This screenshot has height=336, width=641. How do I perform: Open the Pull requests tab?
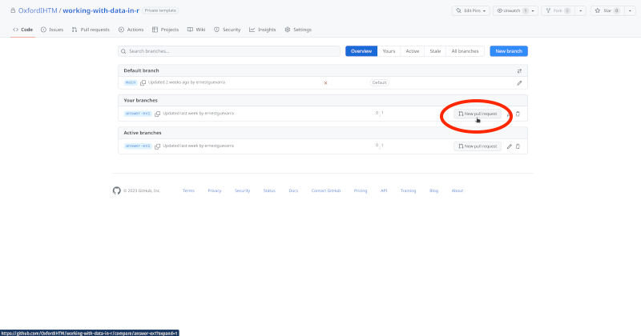point(90,30)
